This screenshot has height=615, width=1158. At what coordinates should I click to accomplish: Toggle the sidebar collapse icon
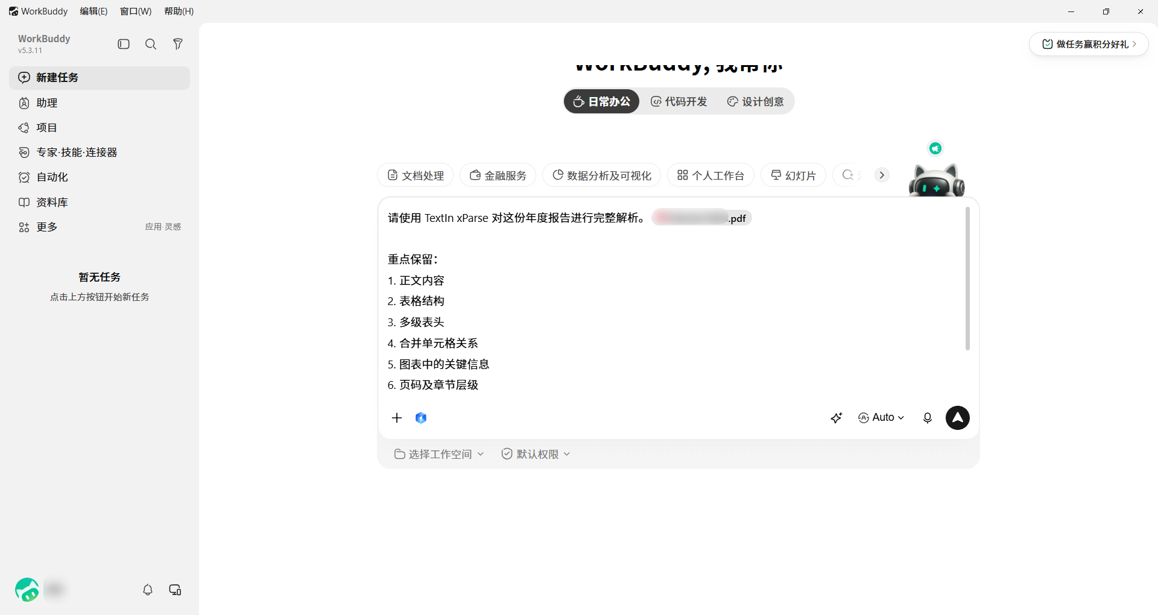point(124,44)
